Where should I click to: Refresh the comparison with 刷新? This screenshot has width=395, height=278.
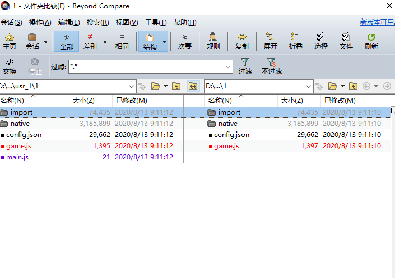click(x=371, y=41)
